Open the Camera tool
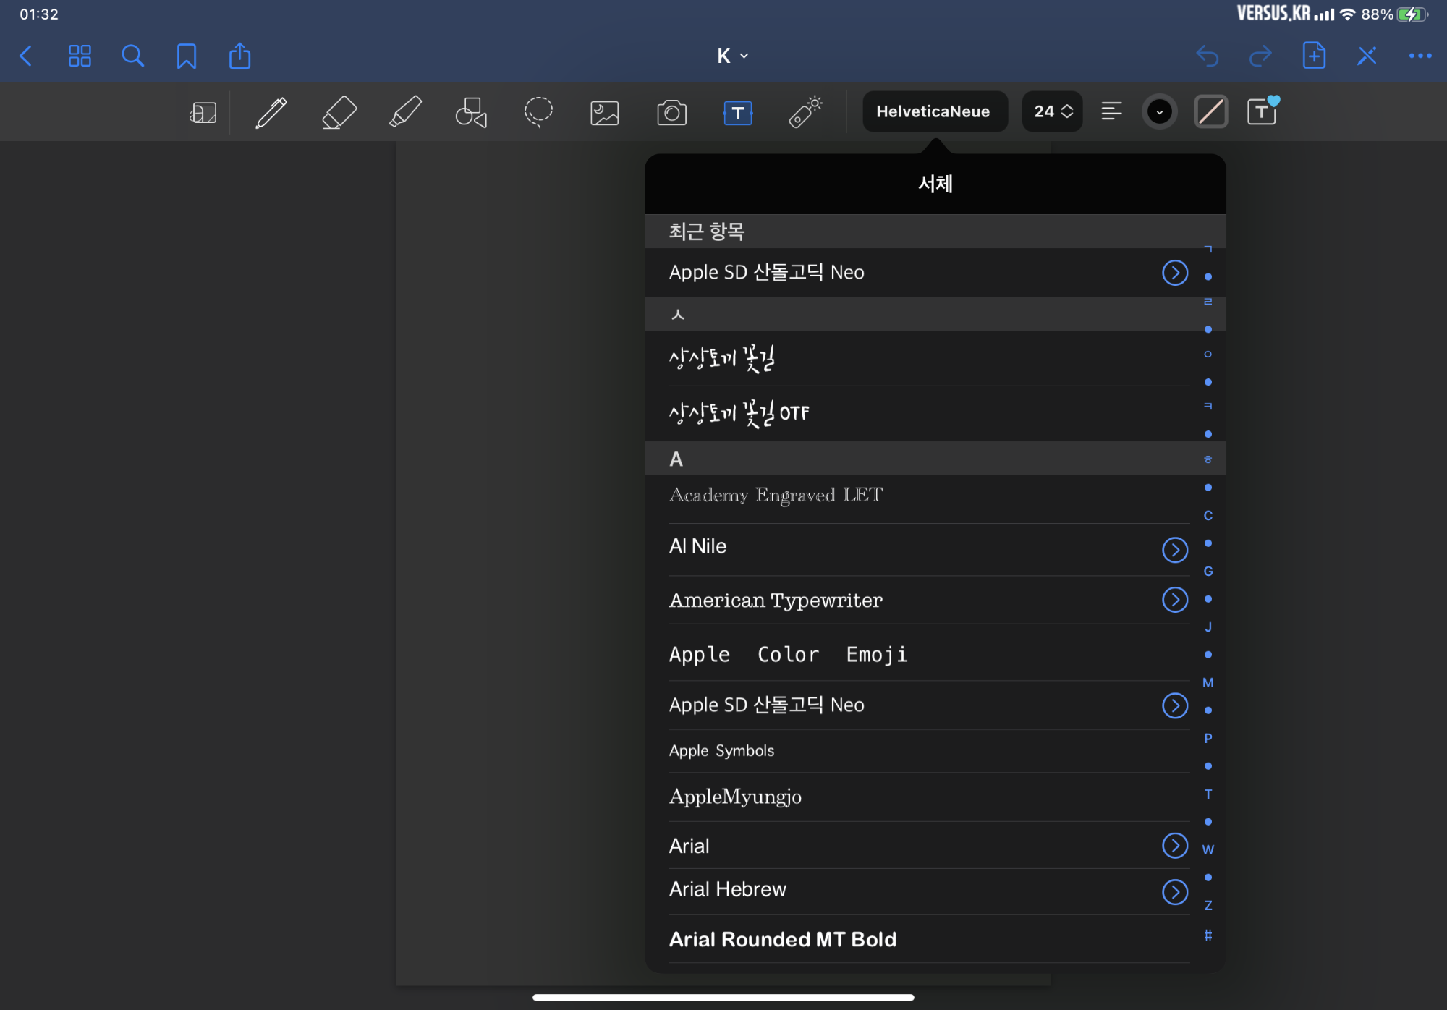The image size is (1447, 1010). [671, 112]
